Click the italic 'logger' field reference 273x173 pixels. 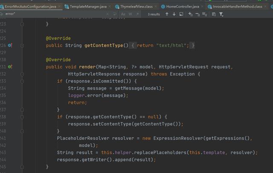click(x=76, y=96)
